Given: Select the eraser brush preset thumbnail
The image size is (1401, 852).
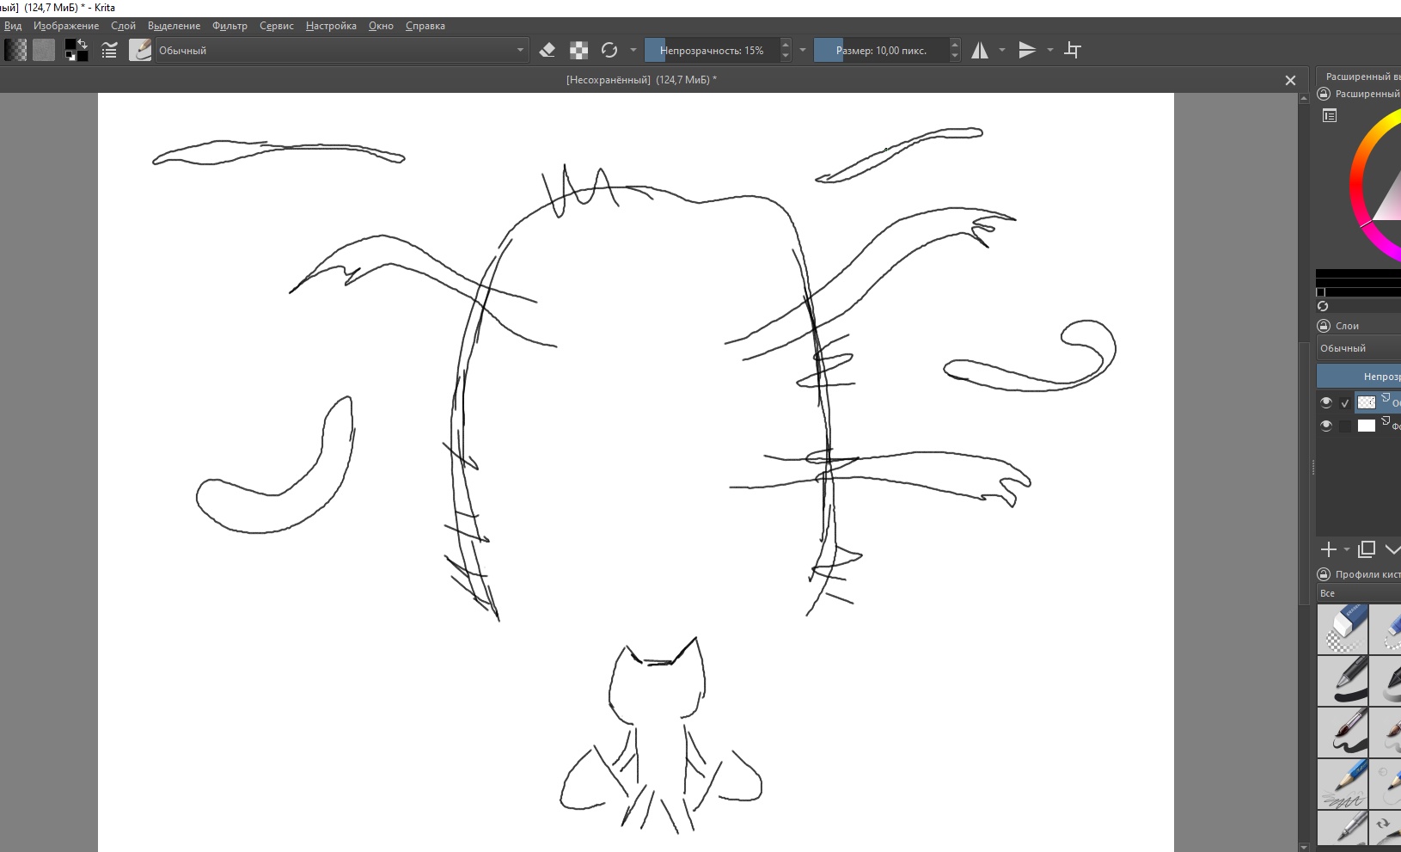Looking at the screenshot, I should 1343,629.
